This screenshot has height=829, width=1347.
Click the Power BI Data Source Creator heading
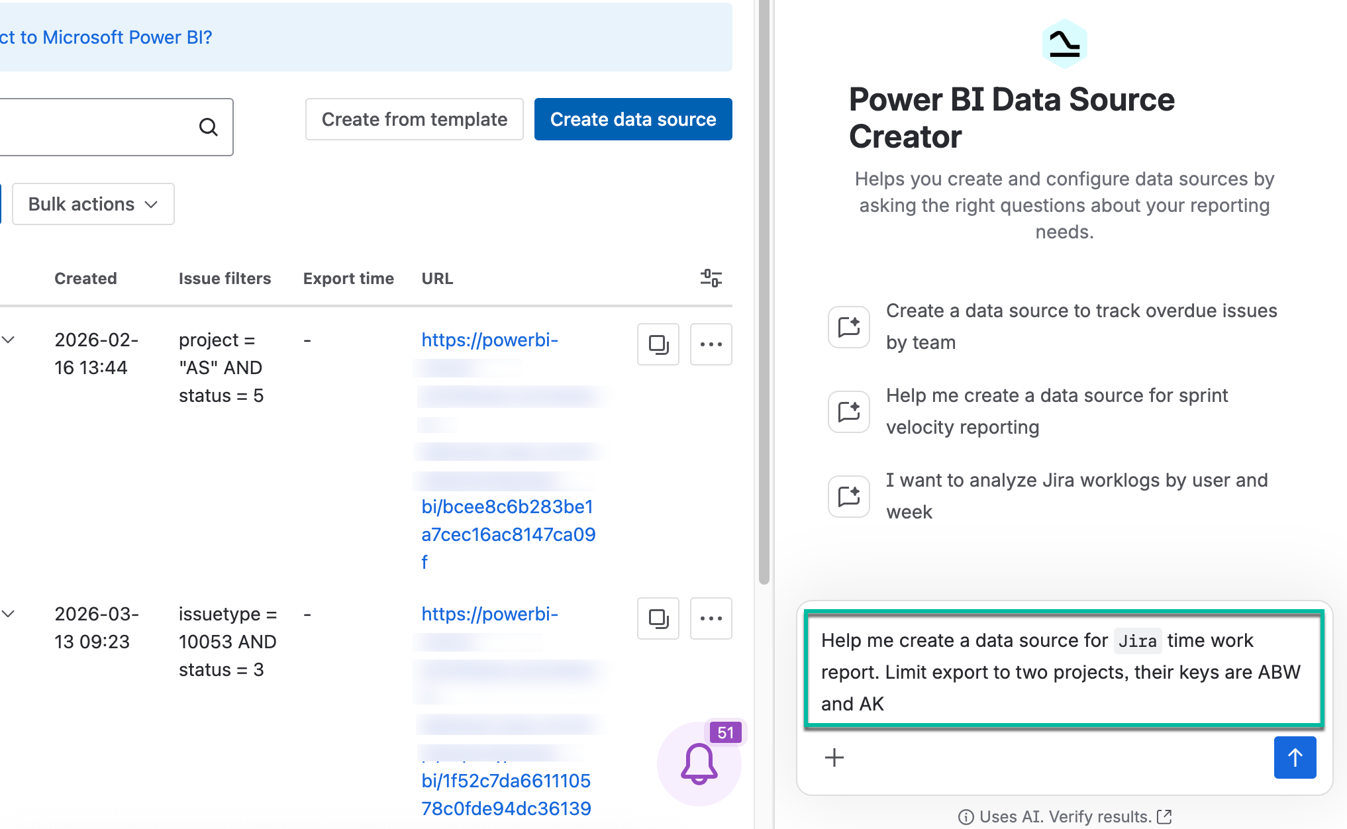pyautogui.click(x=1012, y=118)
